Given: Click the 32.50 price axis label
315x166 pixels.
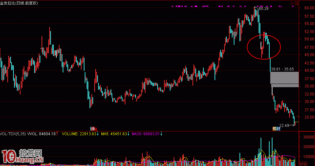Looking at the screenshot, I should [x=309, y=94].
